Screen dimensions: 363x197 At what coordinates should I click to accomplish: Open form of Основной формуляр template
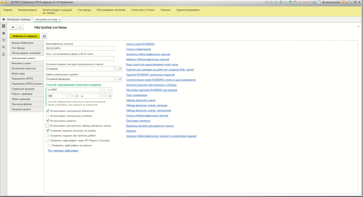click(x=120, y=79)
